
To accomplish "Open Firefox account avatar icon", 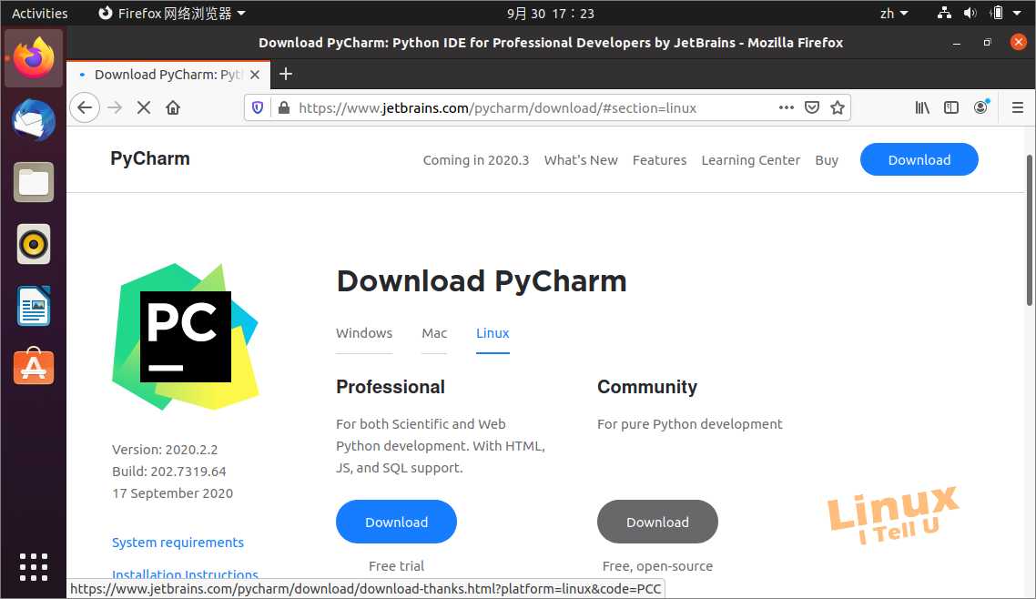I will (981, 107).
